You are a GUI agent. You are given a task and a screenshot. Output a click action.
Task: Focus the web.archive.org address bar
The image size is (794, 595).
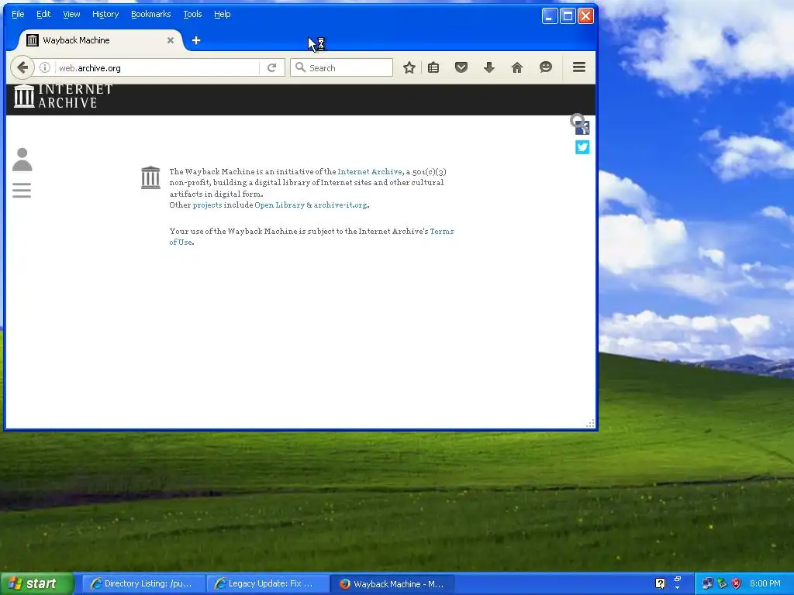(157, 68)
